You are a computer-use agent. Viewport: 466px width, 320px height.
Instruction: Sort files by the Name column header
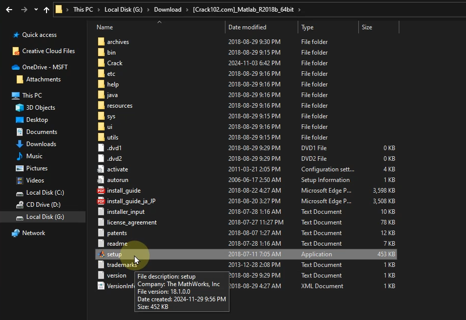click(x=105, y=27)
